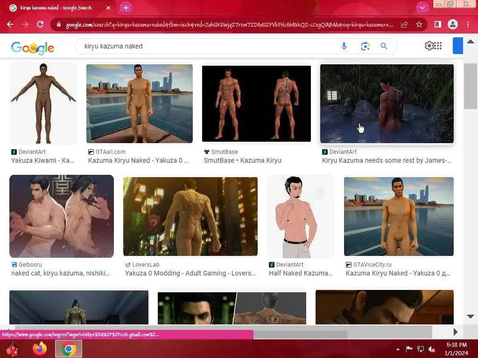Open the Chrome profile avatar menu
This screenshot has width=478, height=358.
(x=453, y=24)
